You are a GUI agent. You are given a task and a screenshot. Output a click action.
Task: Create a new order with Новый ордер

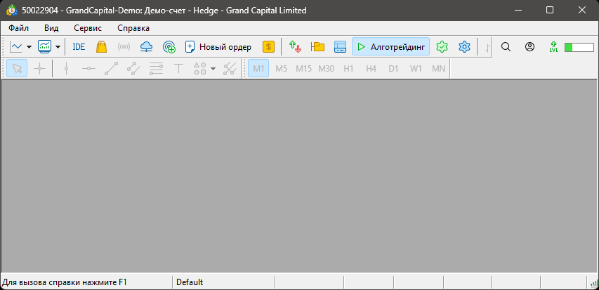pos(218,47)
